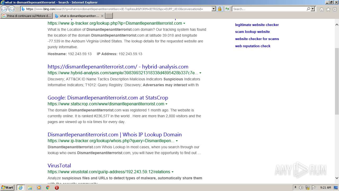The width and height of the screenshot is (339, 191).
Task: Click related search website checker for scams
Action: point(257,39)
